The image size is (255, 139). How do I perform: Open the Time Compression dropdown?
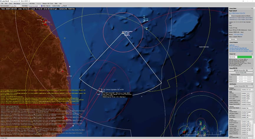pos(15,6)
